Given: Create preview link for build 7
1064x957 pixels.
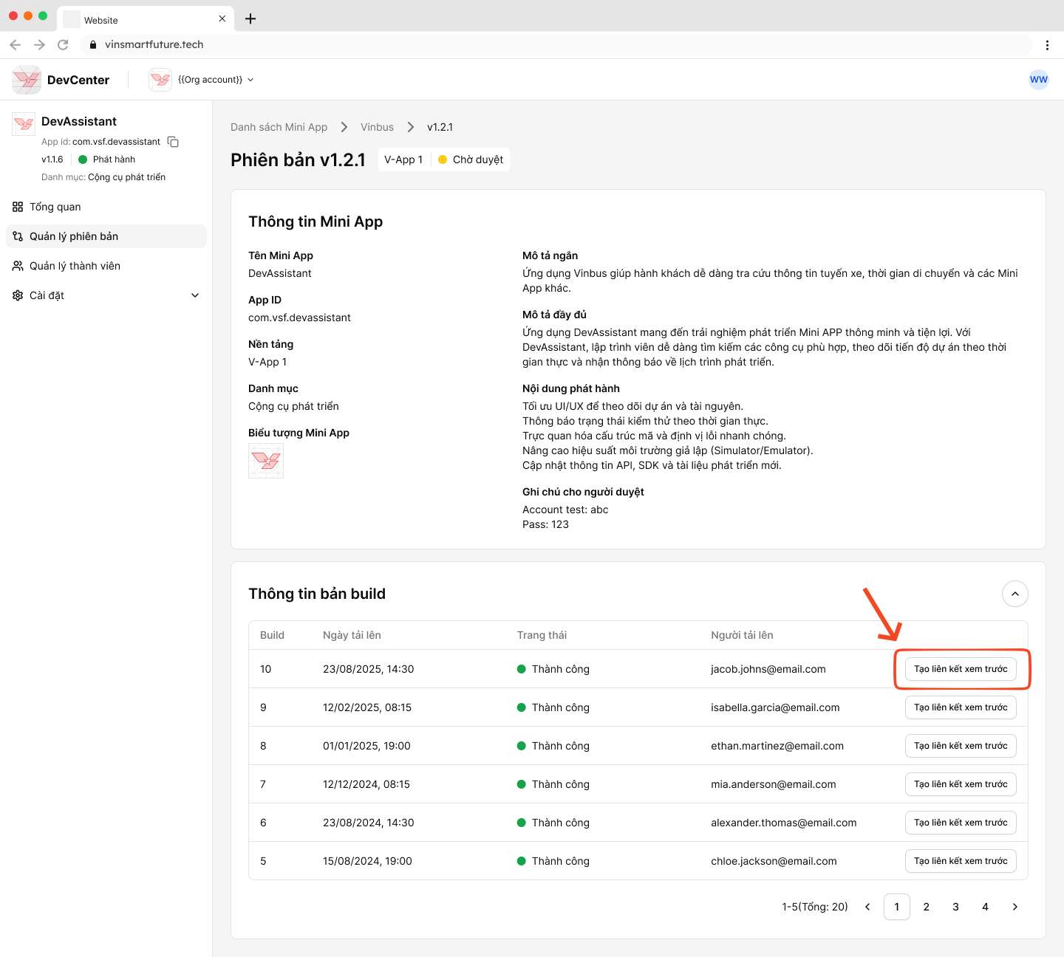Looking at the screenshot, I should tap(961, 784).
